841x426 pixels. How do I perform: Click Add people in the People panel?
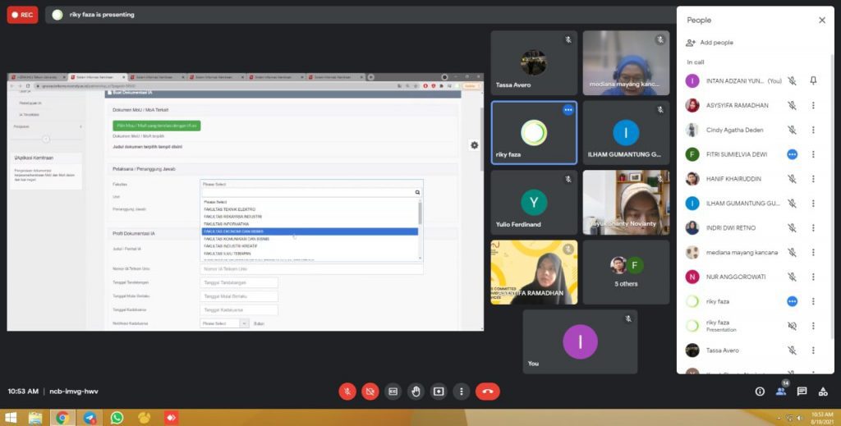[x=710, y=43]
